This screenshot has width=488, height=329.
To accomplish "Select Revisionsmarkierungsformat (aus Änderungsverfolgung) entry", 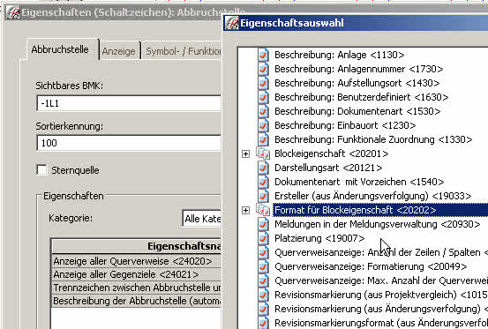I will coord(381,323).
